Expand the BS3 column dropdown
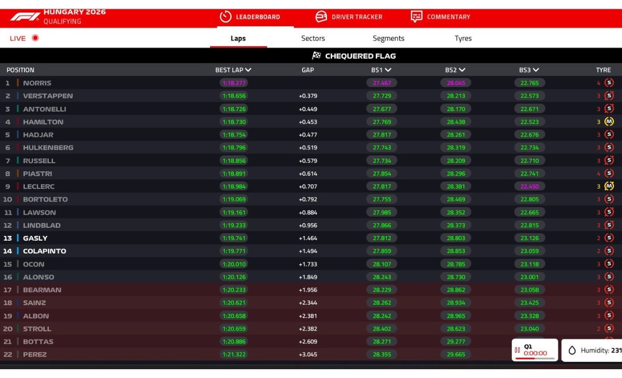This screenshot has height=378, width=622. pos(536,70)
